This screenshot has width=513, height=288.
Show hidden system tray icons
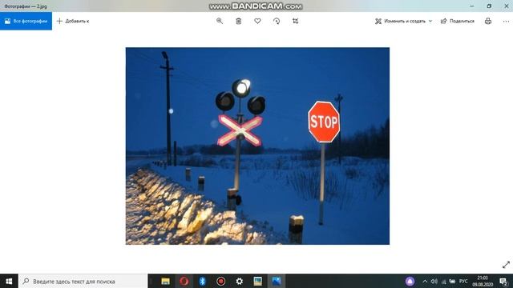425,281
